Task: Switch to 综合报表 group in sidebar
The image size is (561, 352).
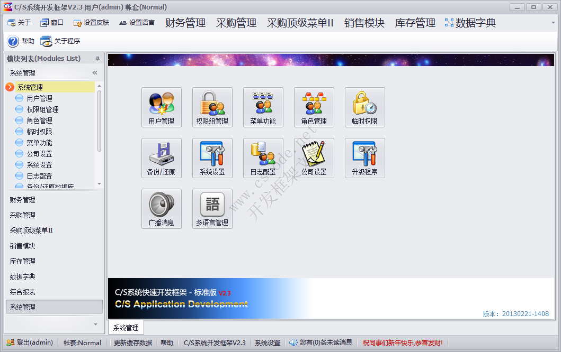Action: (x=54, y=292)
